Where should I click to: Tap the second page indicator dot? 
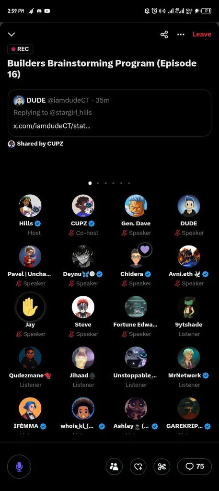[98, 183]
